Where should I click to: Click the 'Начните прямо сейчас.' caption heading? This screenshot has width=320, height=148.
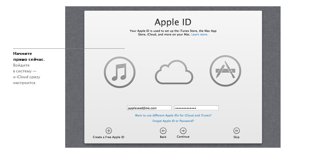[29, 56]
